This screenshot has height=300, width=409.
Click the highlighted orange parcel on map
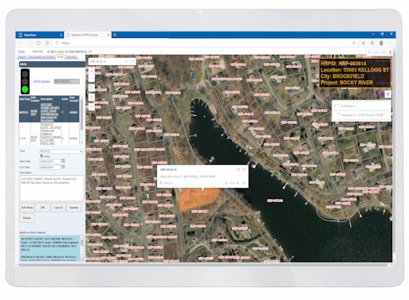(x=198, y=199)
